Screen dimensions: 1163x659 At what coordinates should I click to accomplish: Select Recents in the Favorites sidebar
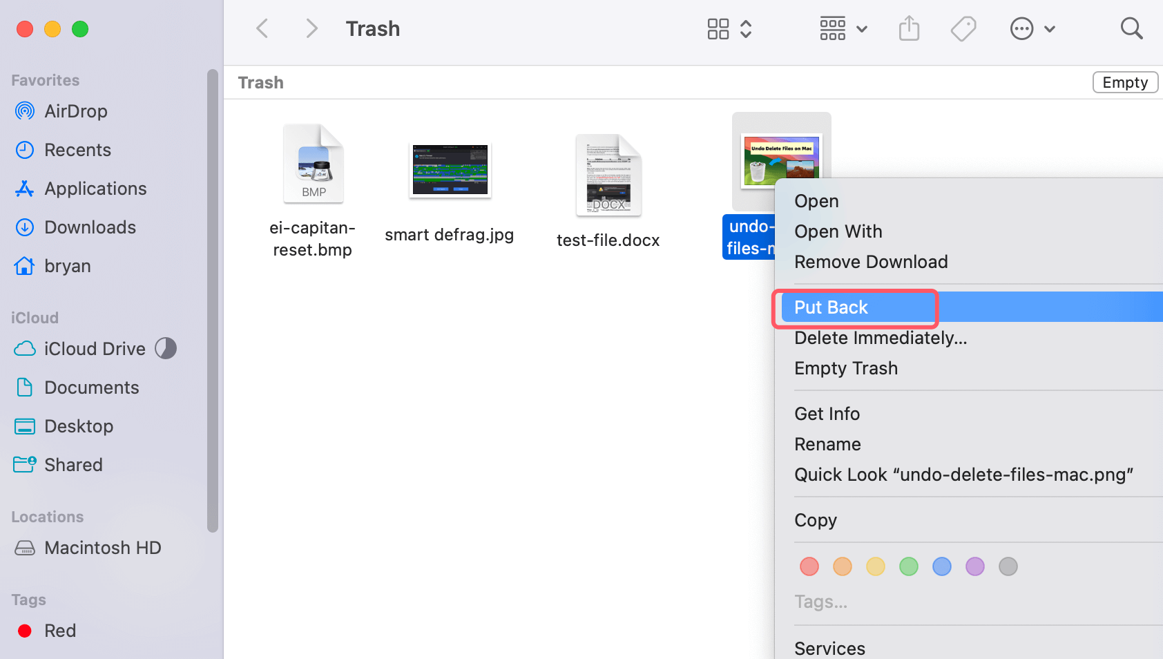[x=77, y=149]
